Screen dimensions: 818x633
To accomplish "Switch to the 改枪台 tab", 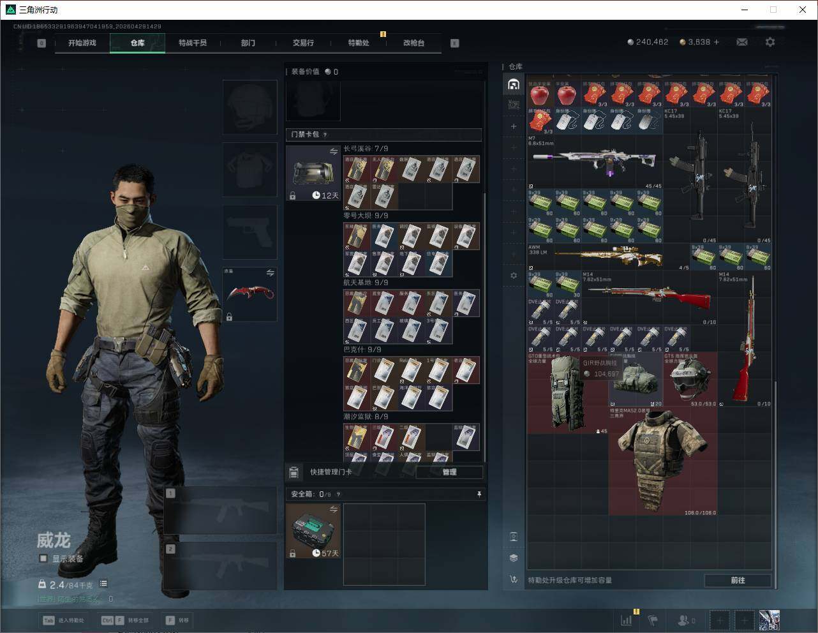I will pos(413,43).
